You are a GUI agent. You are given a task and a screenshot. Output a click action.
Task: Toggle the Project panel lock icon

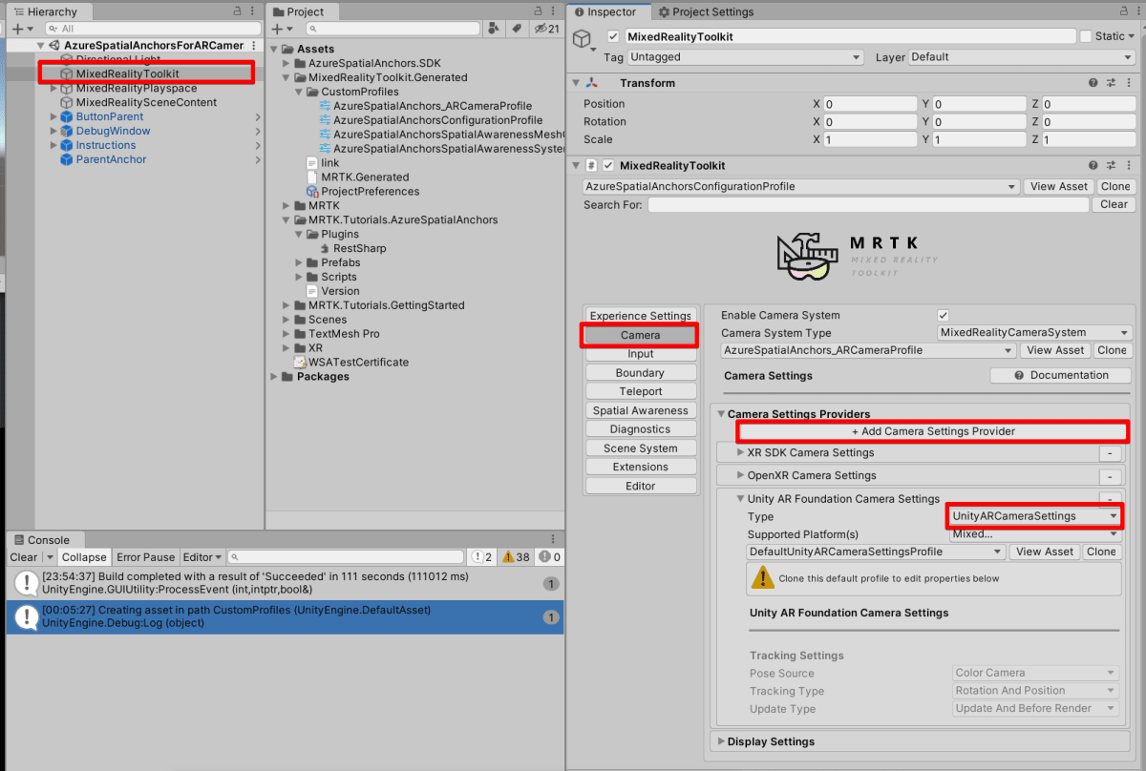point(538,11)
